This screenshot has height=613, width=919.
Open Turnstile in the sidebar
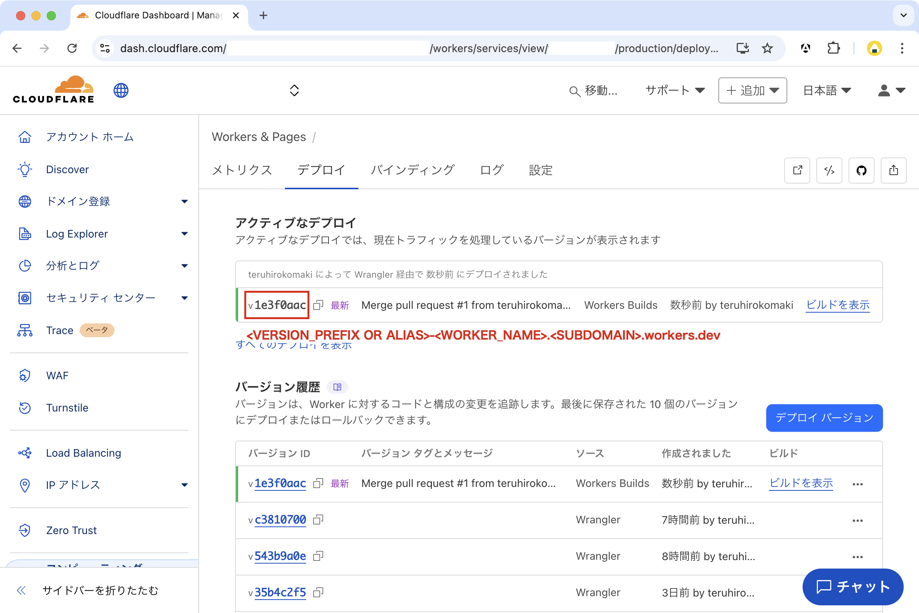(x=67, y=407)
